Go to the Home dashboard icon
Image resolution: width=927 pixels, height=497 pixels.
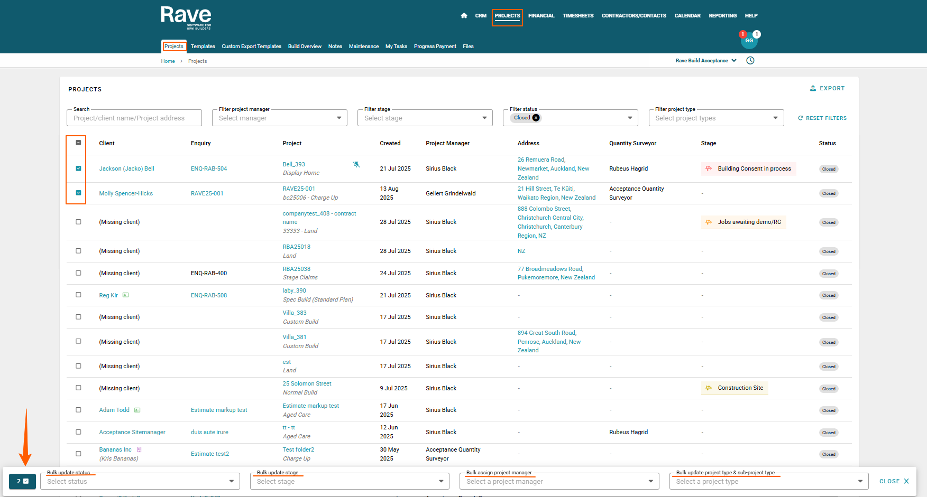coord(464,16)
